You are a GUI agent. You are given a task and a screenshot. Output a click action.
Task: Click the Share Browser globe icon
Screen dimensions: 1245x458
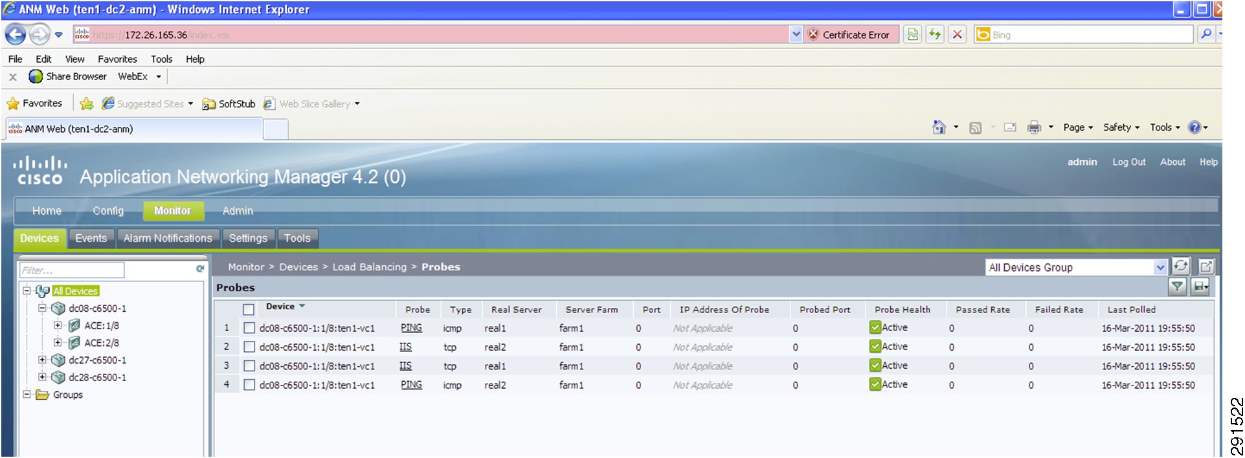click(x=36, y=76)
